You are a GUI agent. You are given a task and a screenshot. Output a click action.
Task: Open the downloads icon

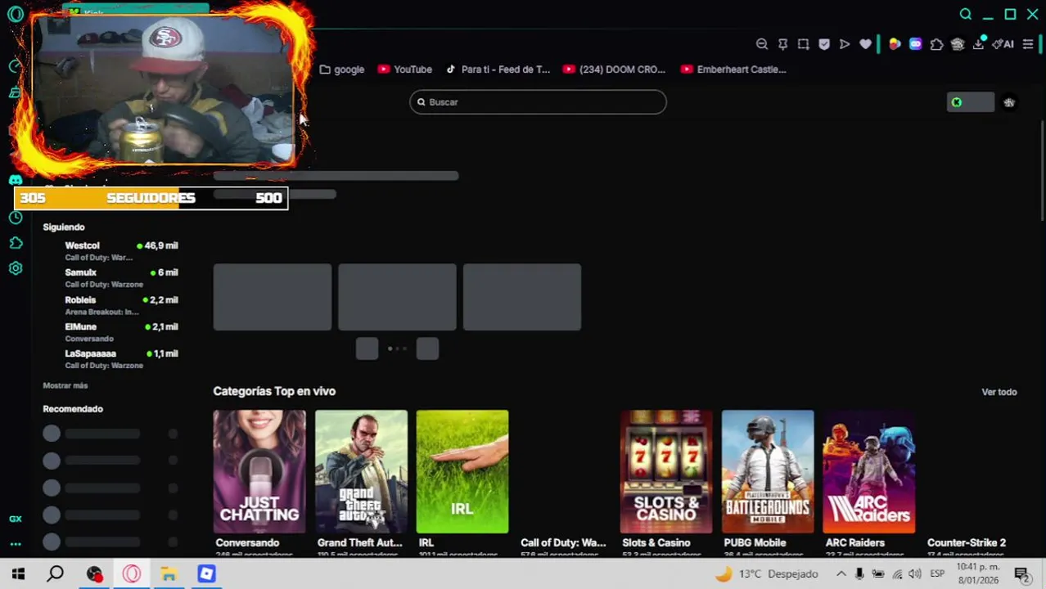(978, 44)
